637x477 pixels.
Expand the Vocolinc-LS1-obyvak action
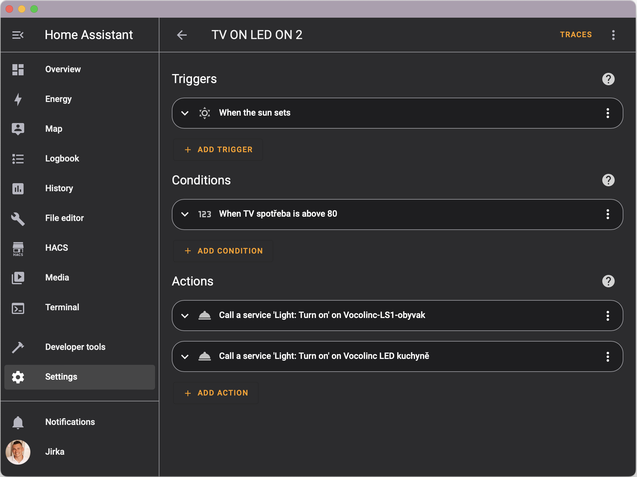coord(185,316)
